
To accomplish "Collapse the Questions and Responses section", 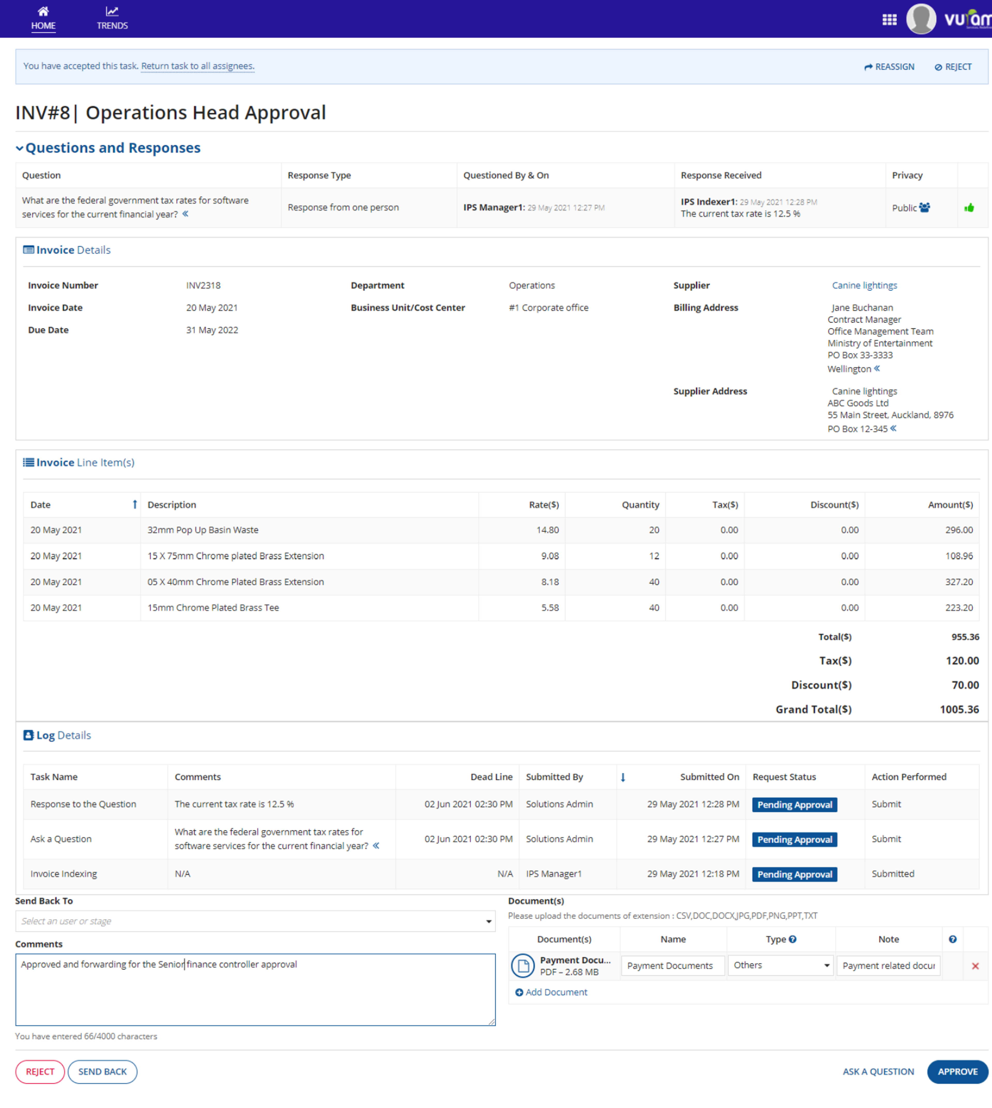I will click(20, 148).
